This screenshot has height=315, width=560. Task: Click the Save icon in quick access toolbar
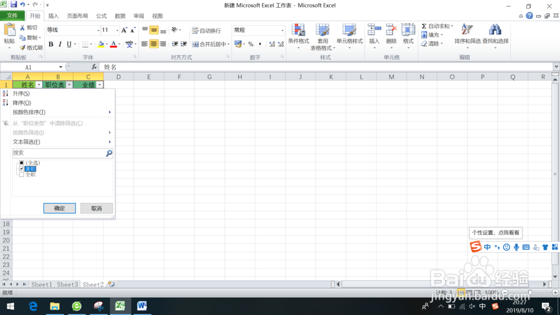click(x=13, y=4)
